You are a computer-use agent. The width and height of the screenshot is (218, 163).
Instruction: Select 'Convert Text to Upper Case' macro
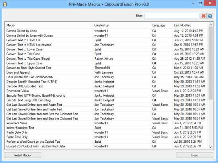point(106,63)
